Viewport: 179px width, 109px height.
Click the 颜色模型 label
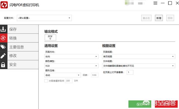(50, 61)
